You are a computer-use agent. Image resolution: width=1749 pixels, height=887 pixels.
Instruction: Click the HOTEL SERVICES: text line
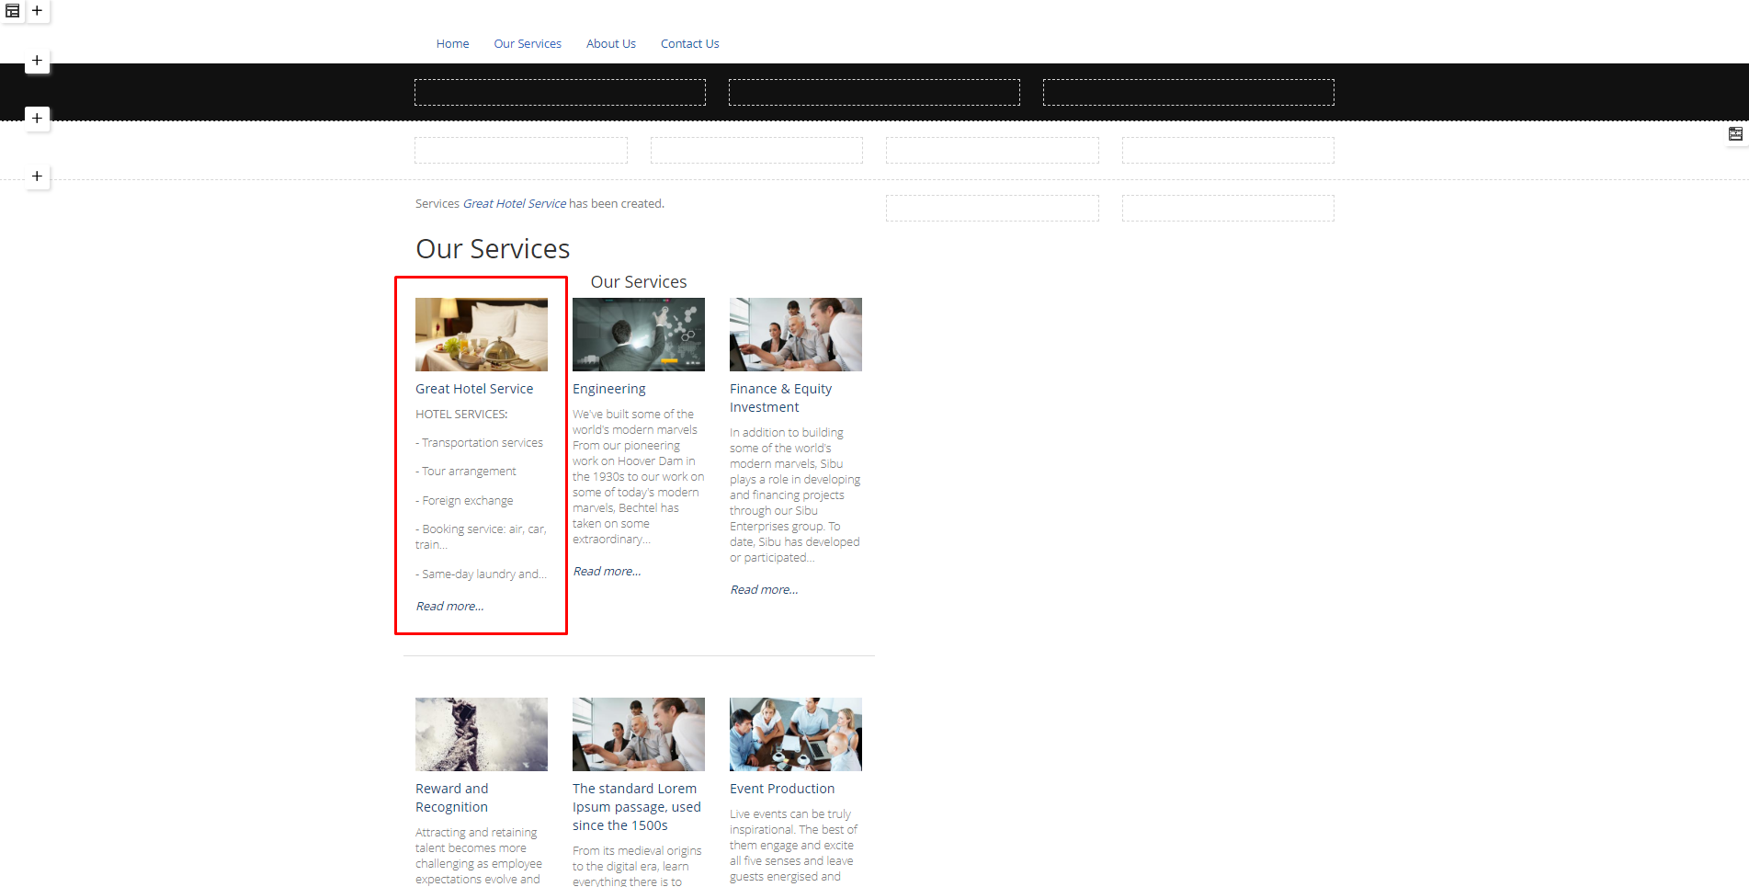461,415
